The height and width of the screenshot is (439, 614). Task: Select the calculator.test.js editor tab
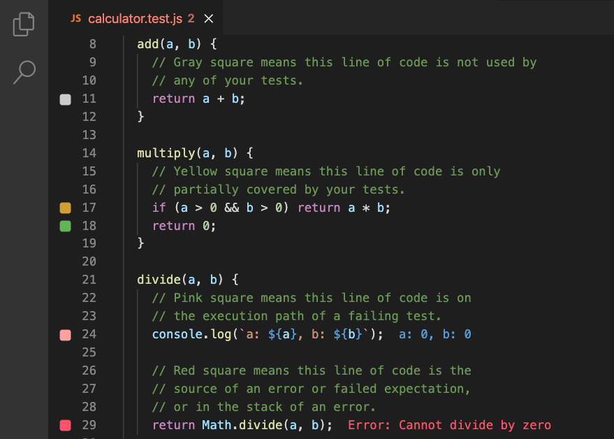(x=136, y=18)
